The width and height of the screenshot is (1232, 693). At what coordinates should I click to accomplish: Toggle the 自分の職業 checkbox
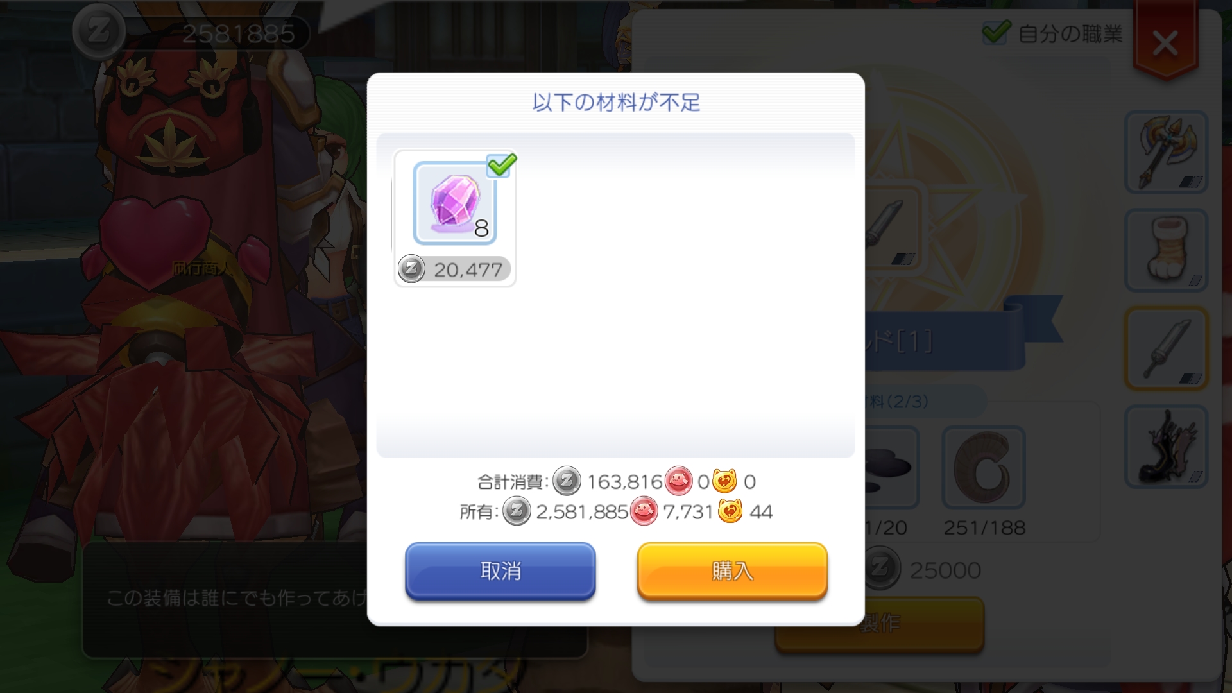[996, 33]
